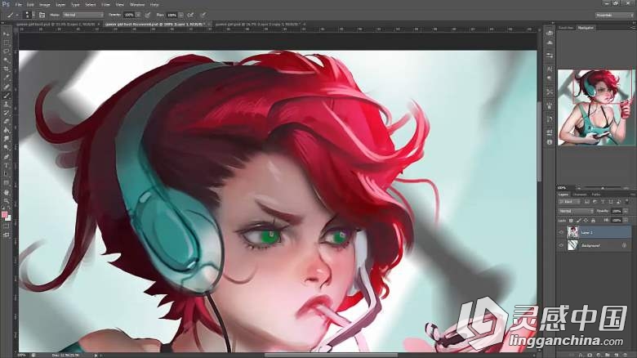Select the Eyedropper tool

6,78
